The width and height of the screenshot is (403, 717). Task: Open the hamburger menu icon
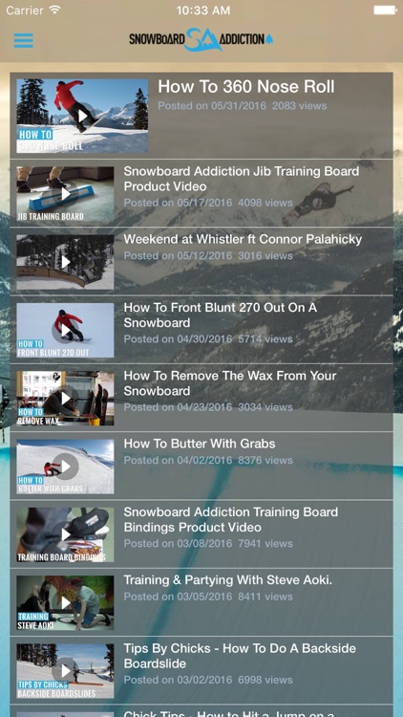tap(23, 40)
